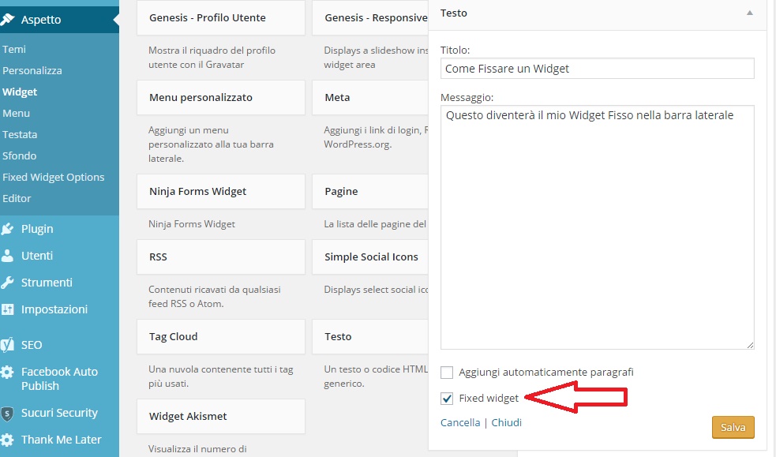The image size is (776, 457).
Task: Click the 'Ninja Forms Widget' description text
Action: (x=192, y=224)
